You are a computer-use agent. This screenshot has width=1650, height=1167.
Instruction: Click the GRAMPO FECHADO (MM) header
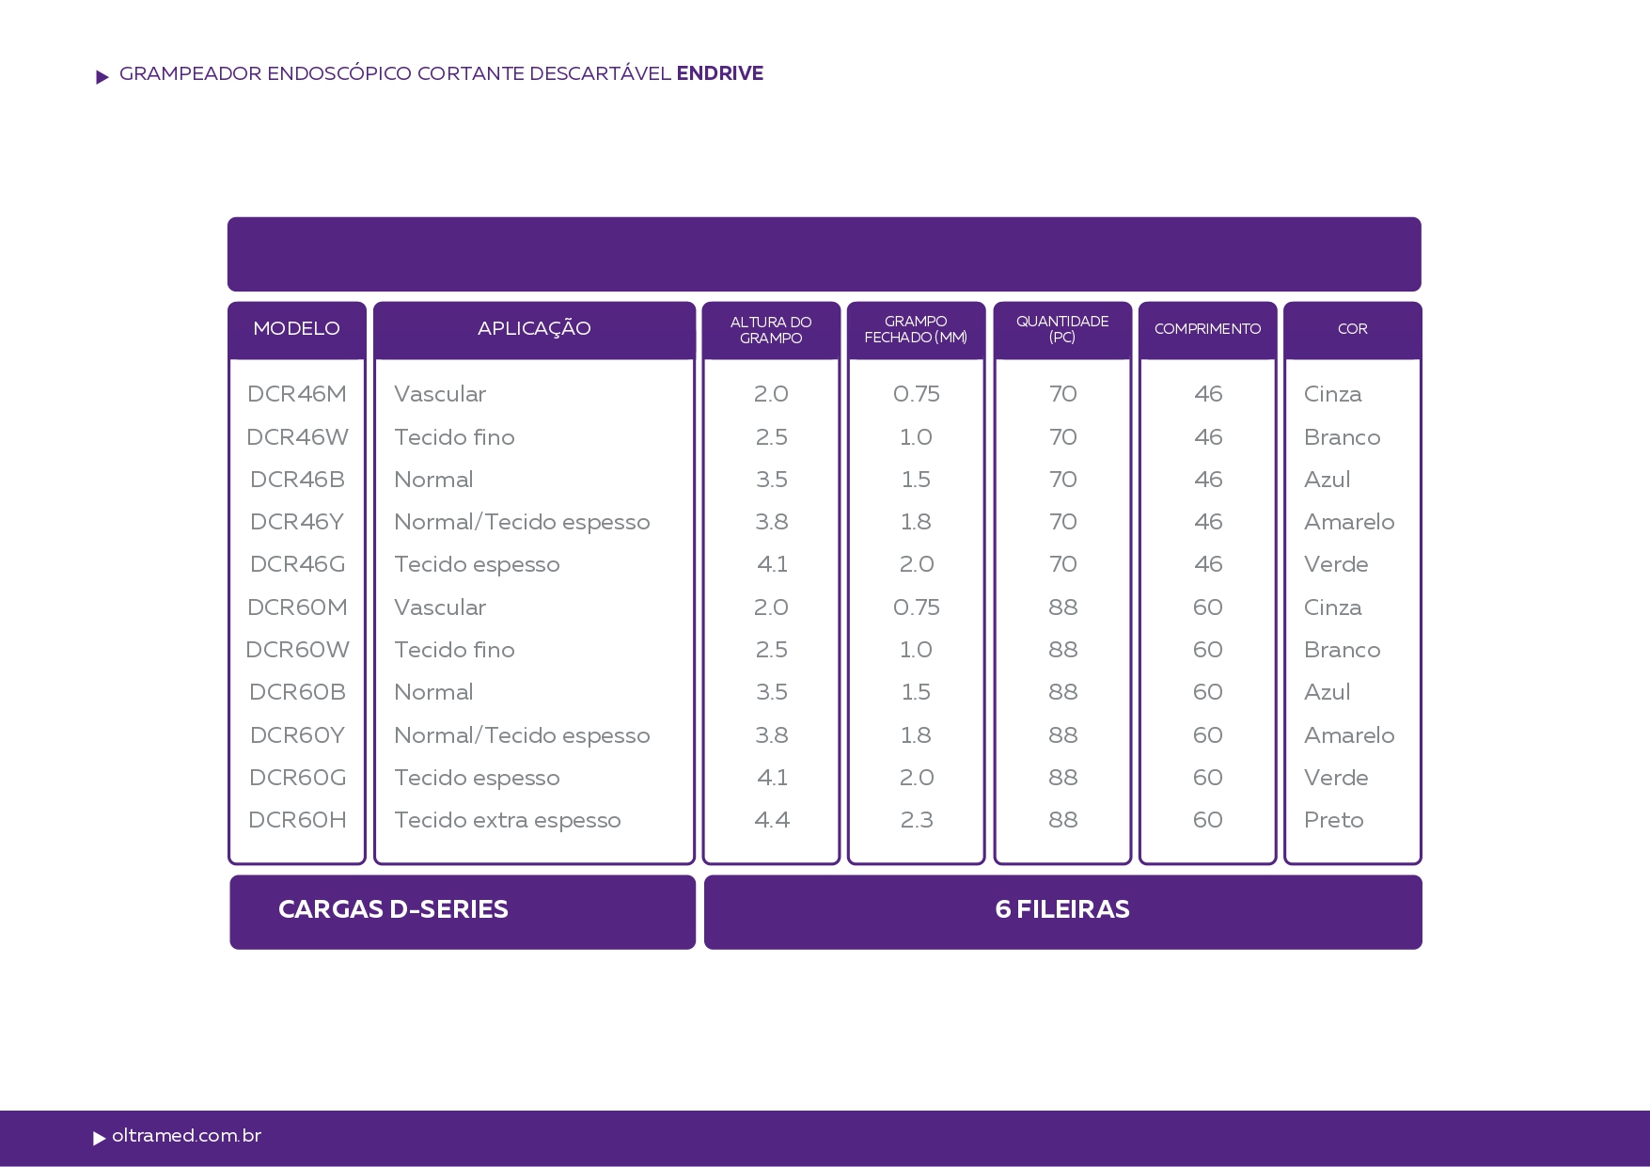pyautogui.click(x=916, y=329)
